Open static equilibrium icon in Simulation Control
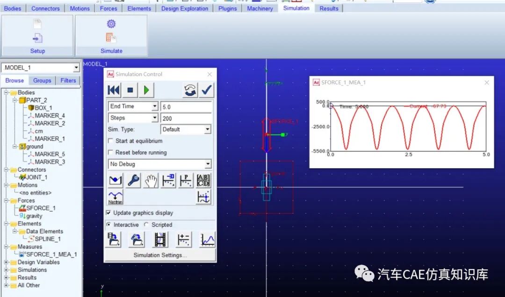Screen dimensions: 505x297 pos(115,180)
